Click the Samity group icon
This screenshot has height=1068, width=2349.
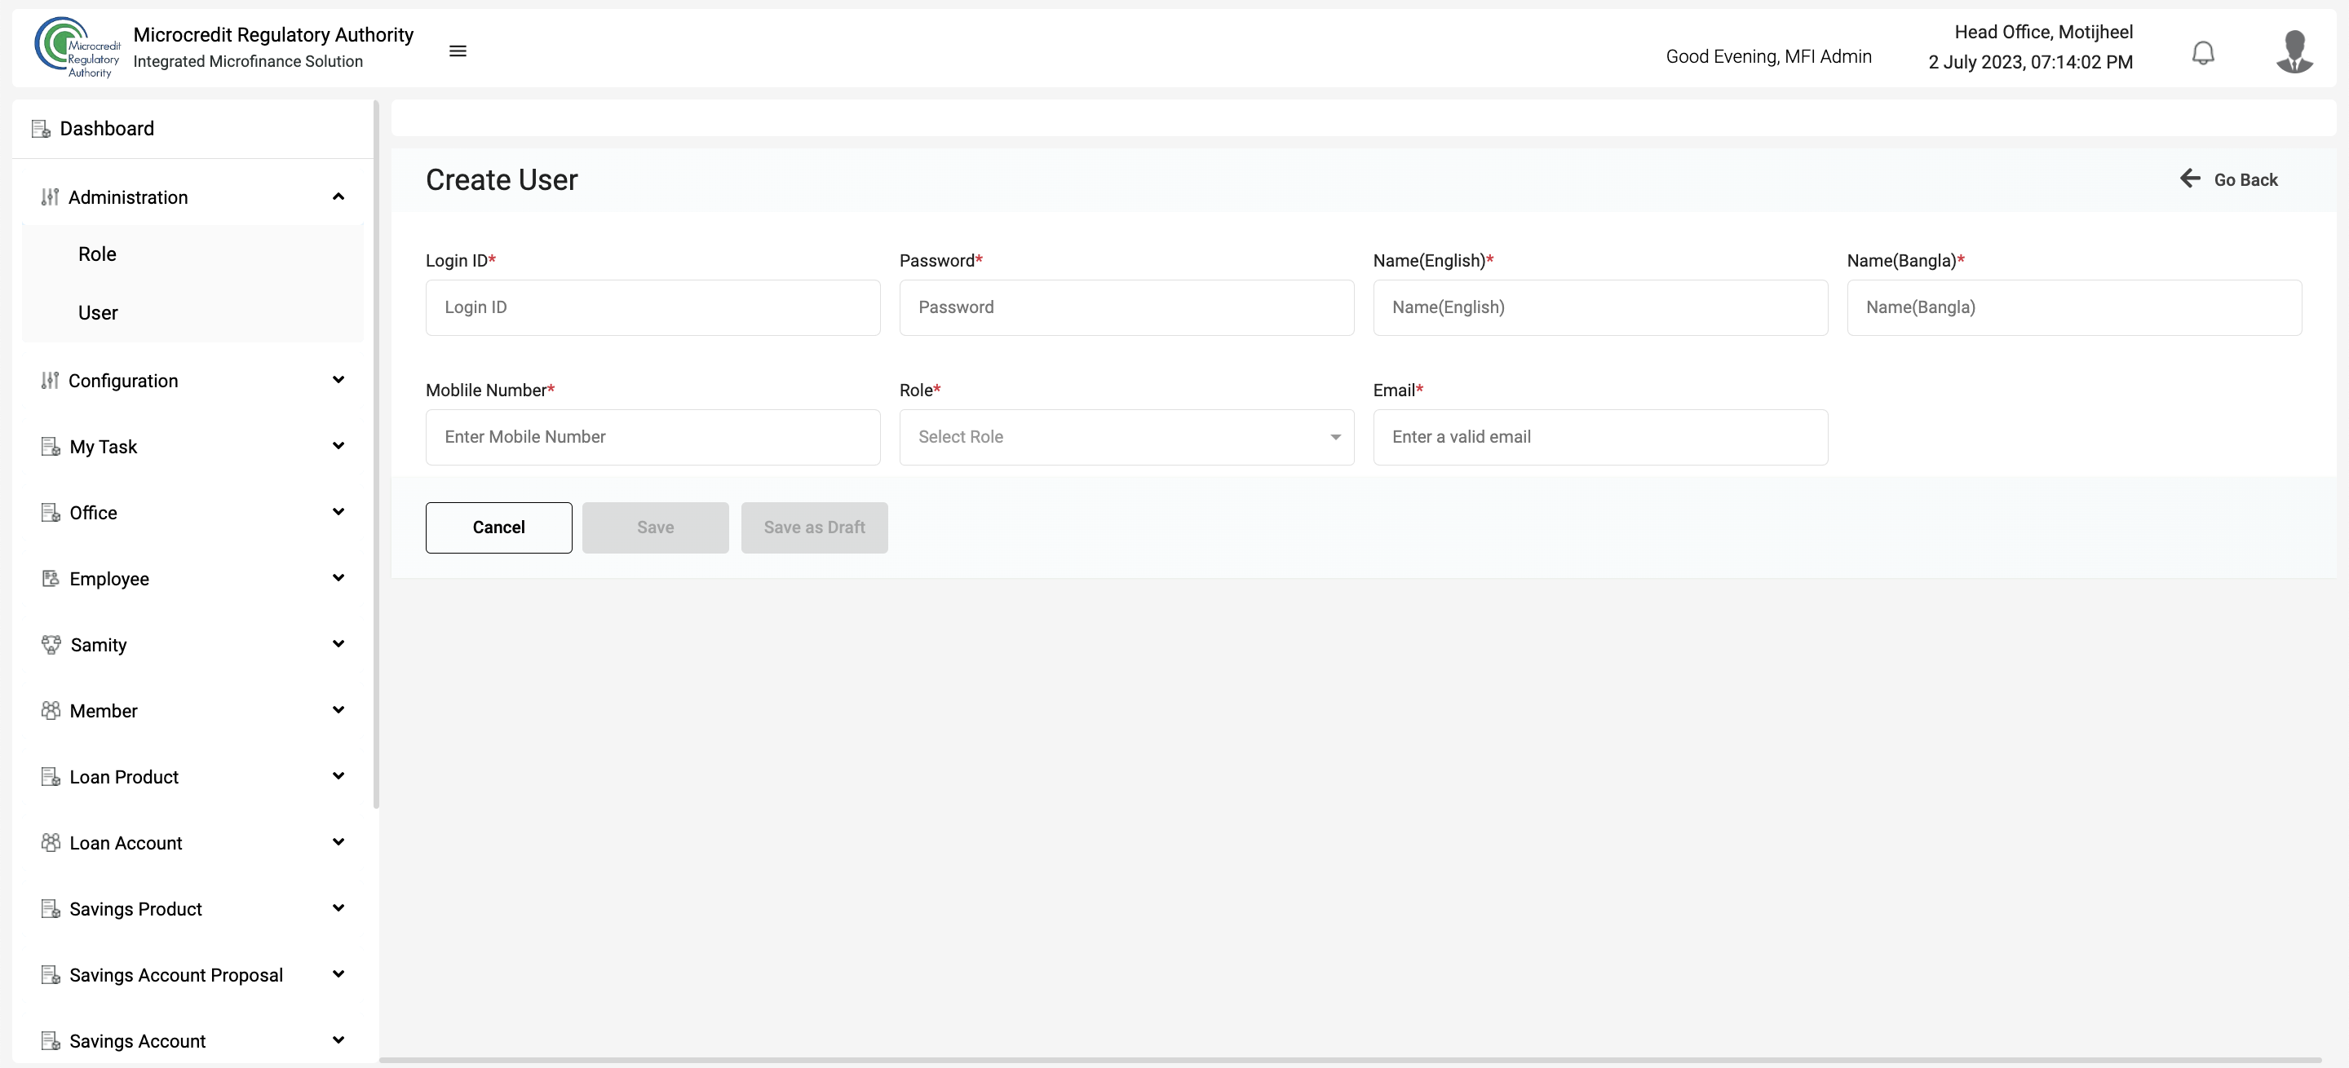[x=51, y=644]
